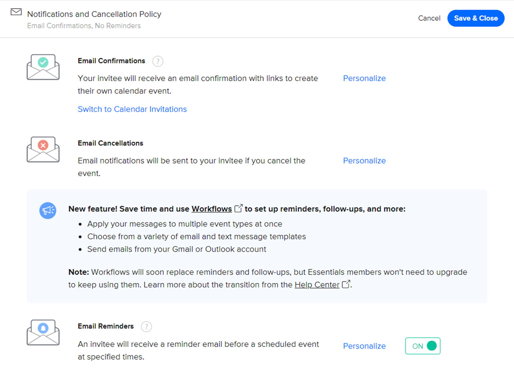Click the red X cancellation envelope icon

pyautogui.click(x=43, y=149)
